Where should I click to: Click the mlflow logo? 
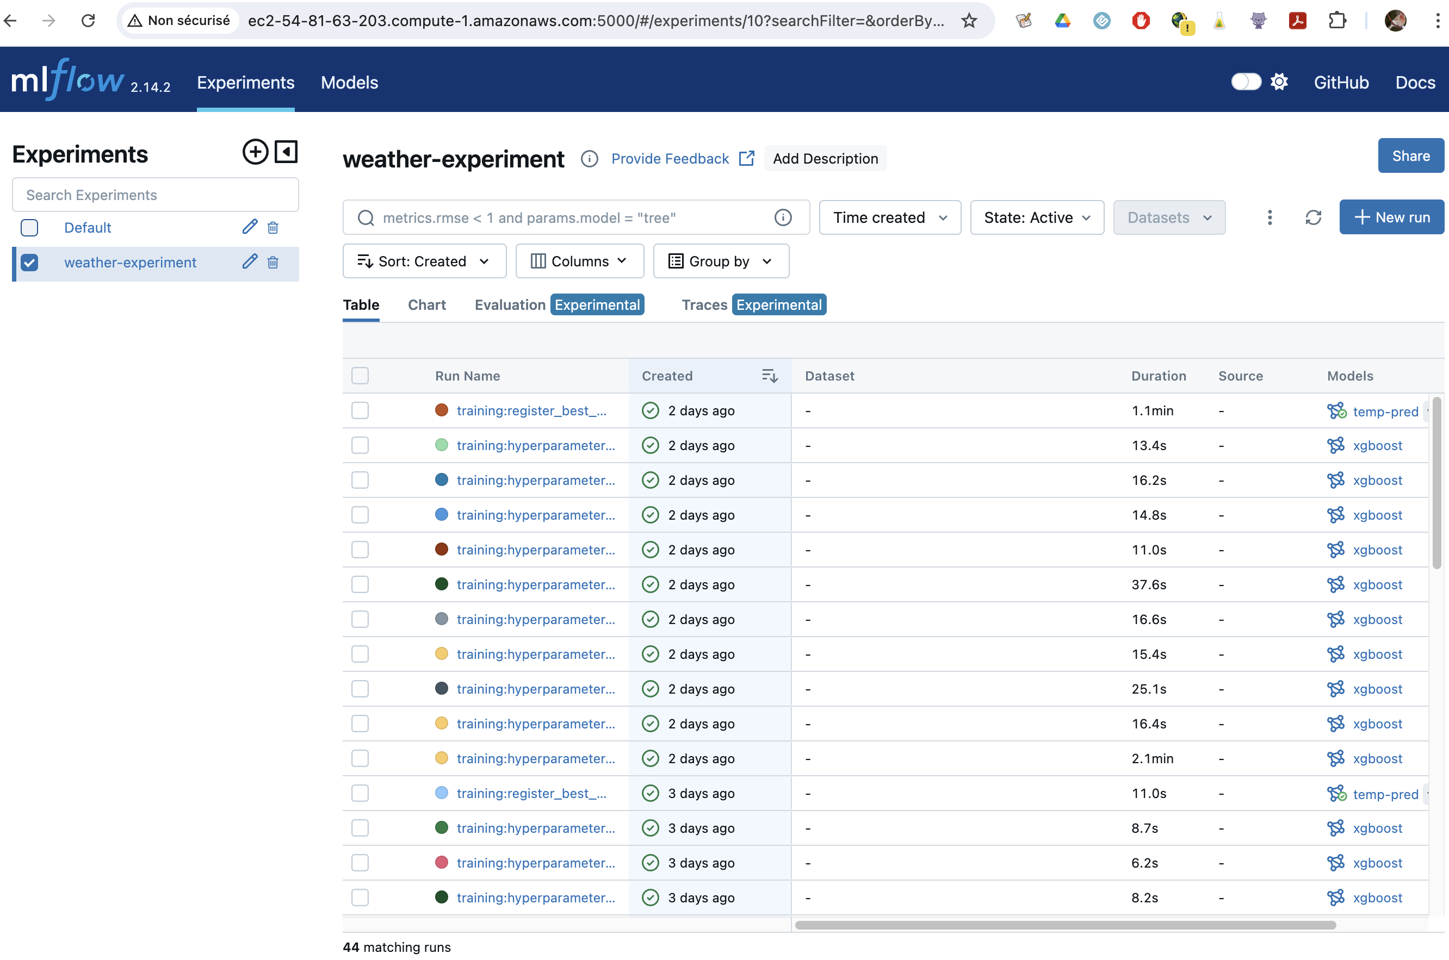(x=69, y=79)
